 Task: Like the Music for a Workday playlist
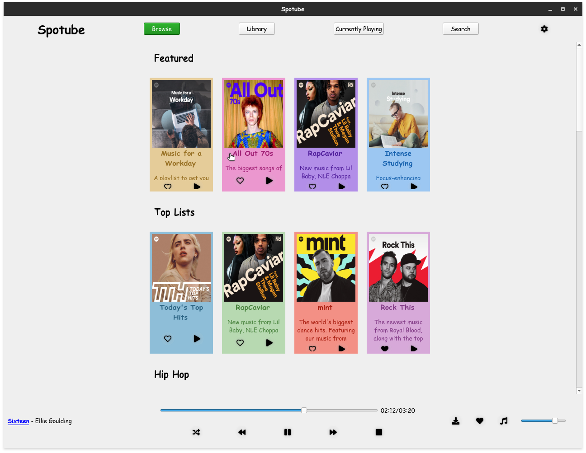(168, 187)
